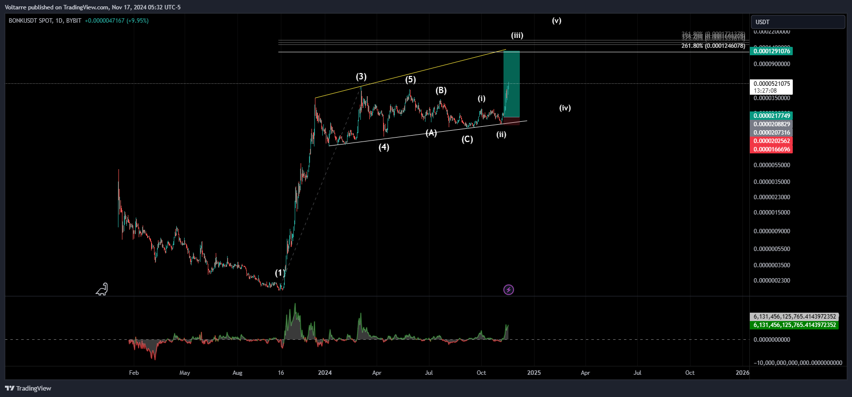Open the TradingView logo link
Viewport: 852px width, 397px height.
point(28,388)
